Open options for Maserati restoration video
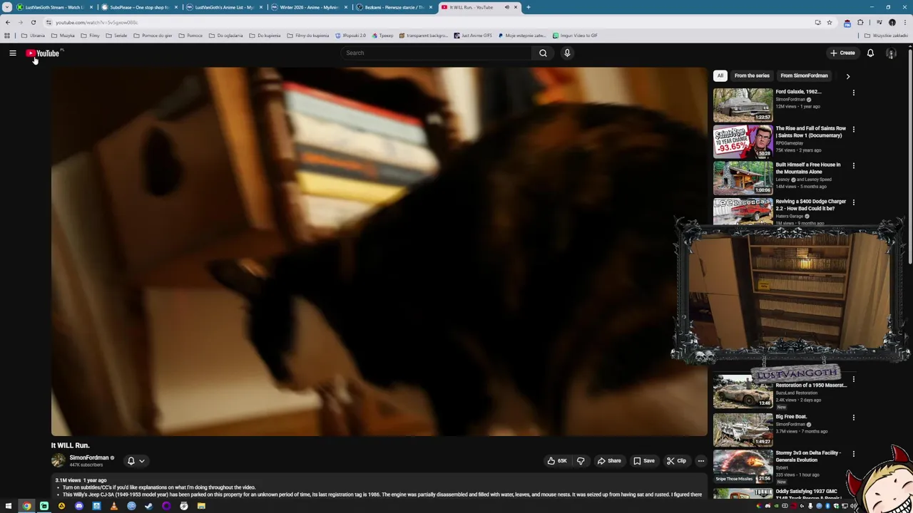913x513 pixels. click(x=853, y=379)
